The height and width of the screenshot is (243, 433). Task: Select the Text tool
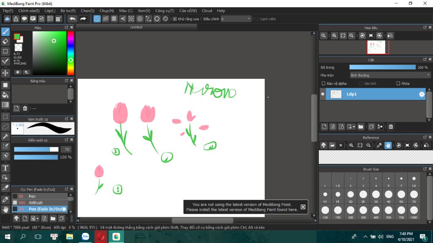tap(5, 168)
